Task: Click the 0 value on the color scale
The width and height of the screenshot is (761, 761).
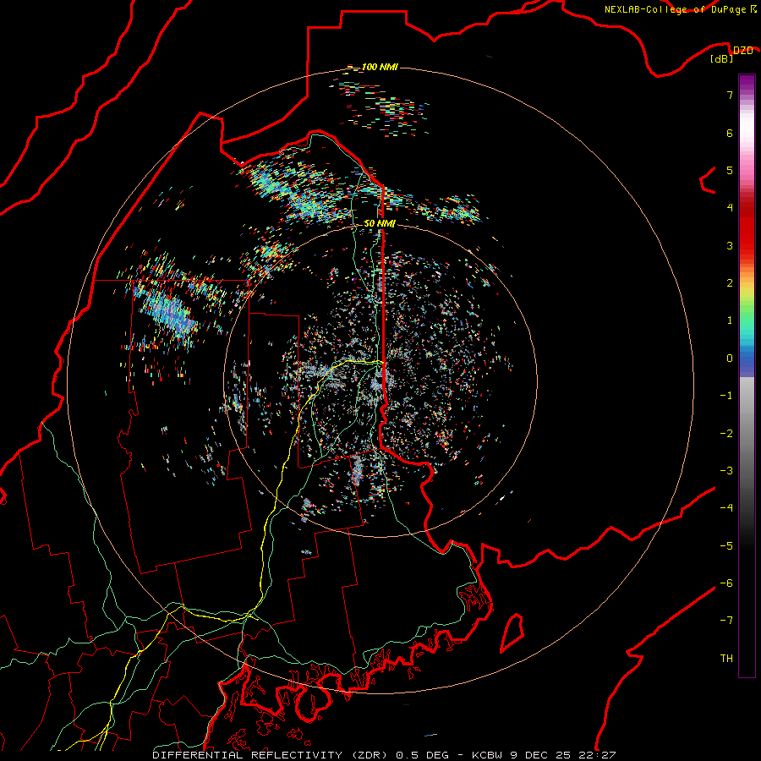Action: pyautogui.click(x=730, y=359)
